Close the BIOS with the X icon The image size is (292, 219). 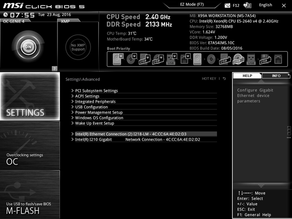(284, 5)
